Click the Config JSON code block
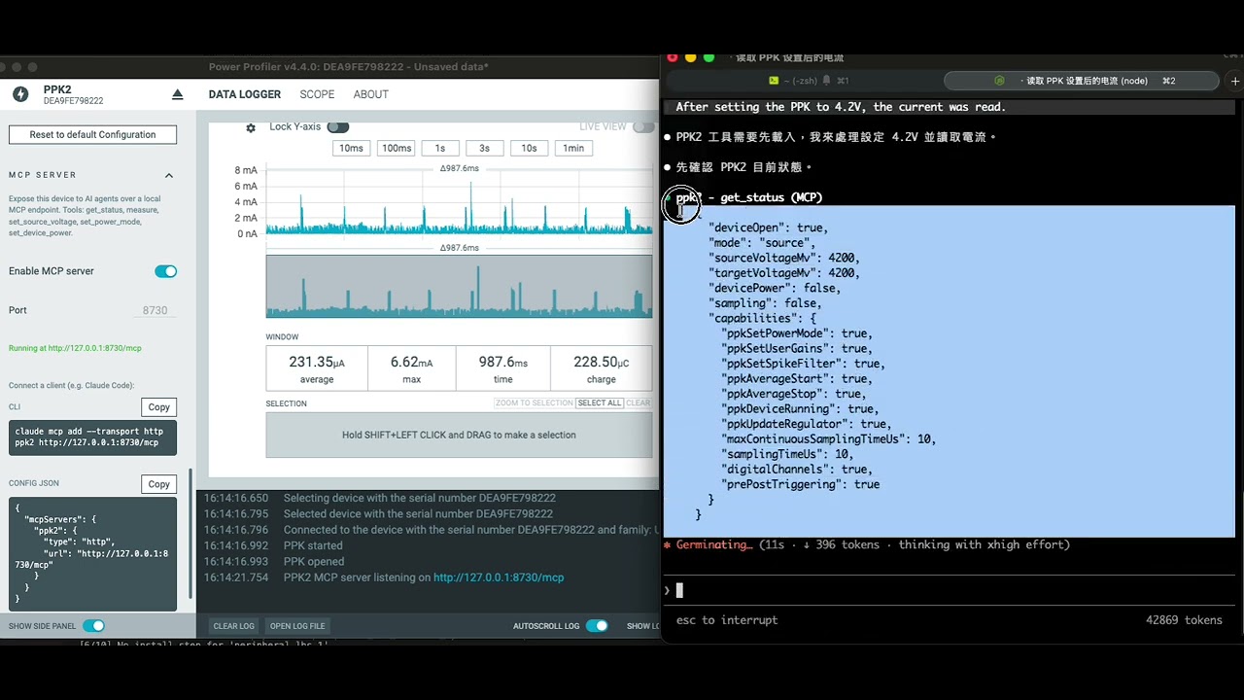The image size is (1244, 700). pos(92,554)
